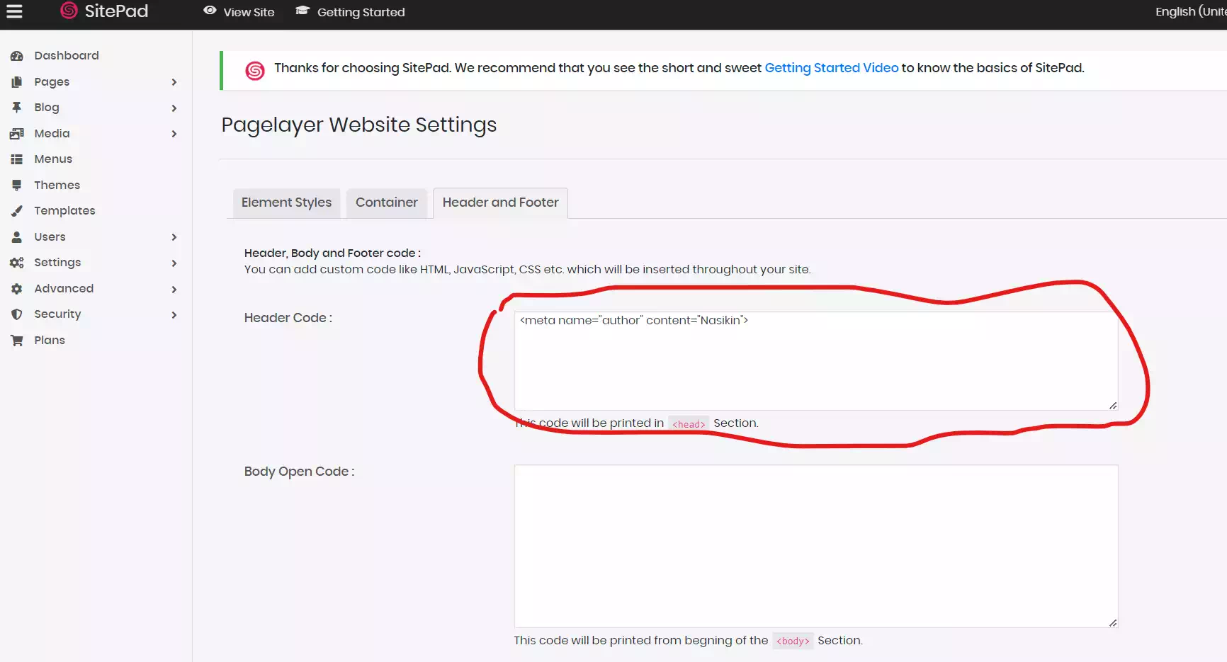Click the Header Code textarea resize handle

coord(1113,406)
